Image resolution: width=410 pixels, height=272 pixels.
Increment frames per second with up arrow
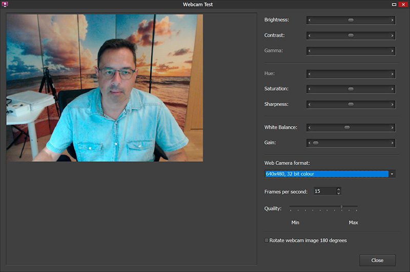click(338, 189)
